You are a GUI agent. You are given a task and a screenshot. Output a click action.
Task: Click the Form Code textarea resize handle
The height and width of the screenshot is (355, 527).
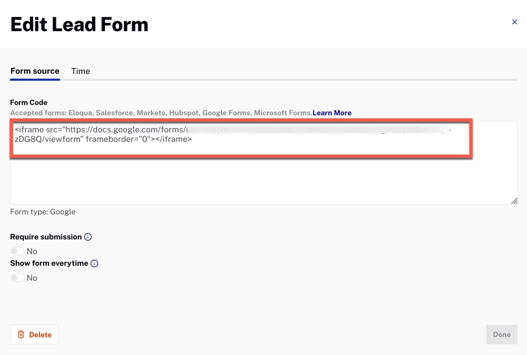(x=514, y=201)
